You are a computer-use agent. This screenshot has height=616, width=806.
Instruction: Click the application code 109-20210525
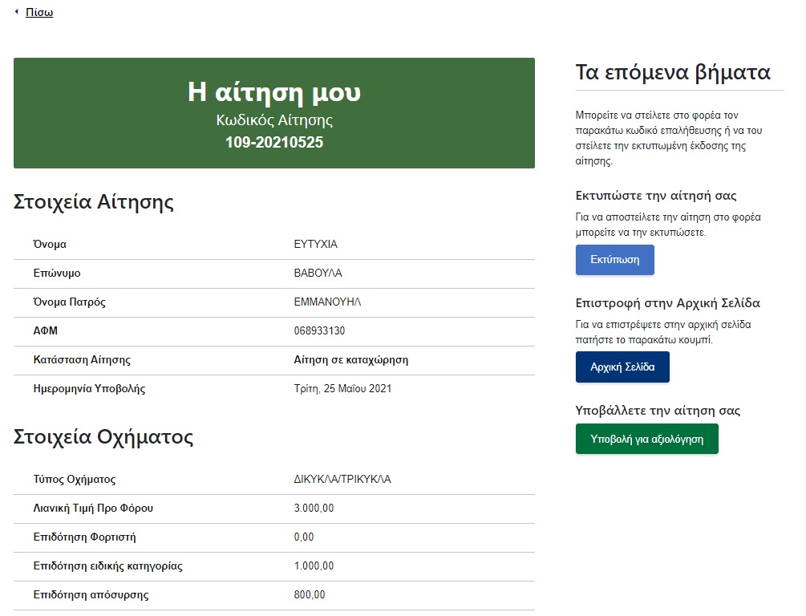pyautogui.click(x=274, y=143)
